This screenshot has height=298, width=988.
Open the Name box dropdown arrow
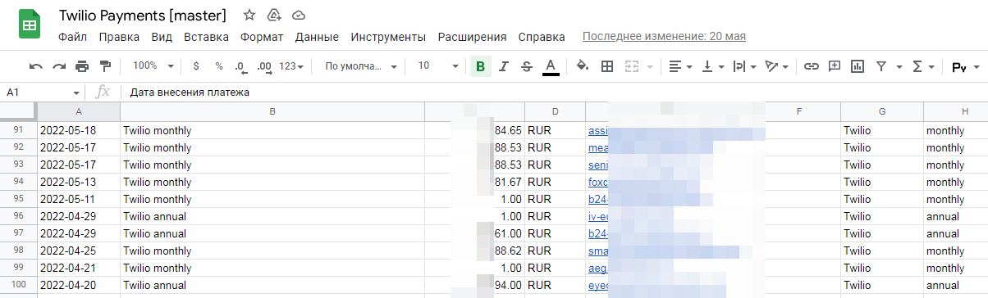tap(76, 93)
